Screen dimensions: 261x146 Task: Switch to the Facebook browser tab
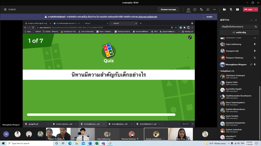(x=67, y=23)
